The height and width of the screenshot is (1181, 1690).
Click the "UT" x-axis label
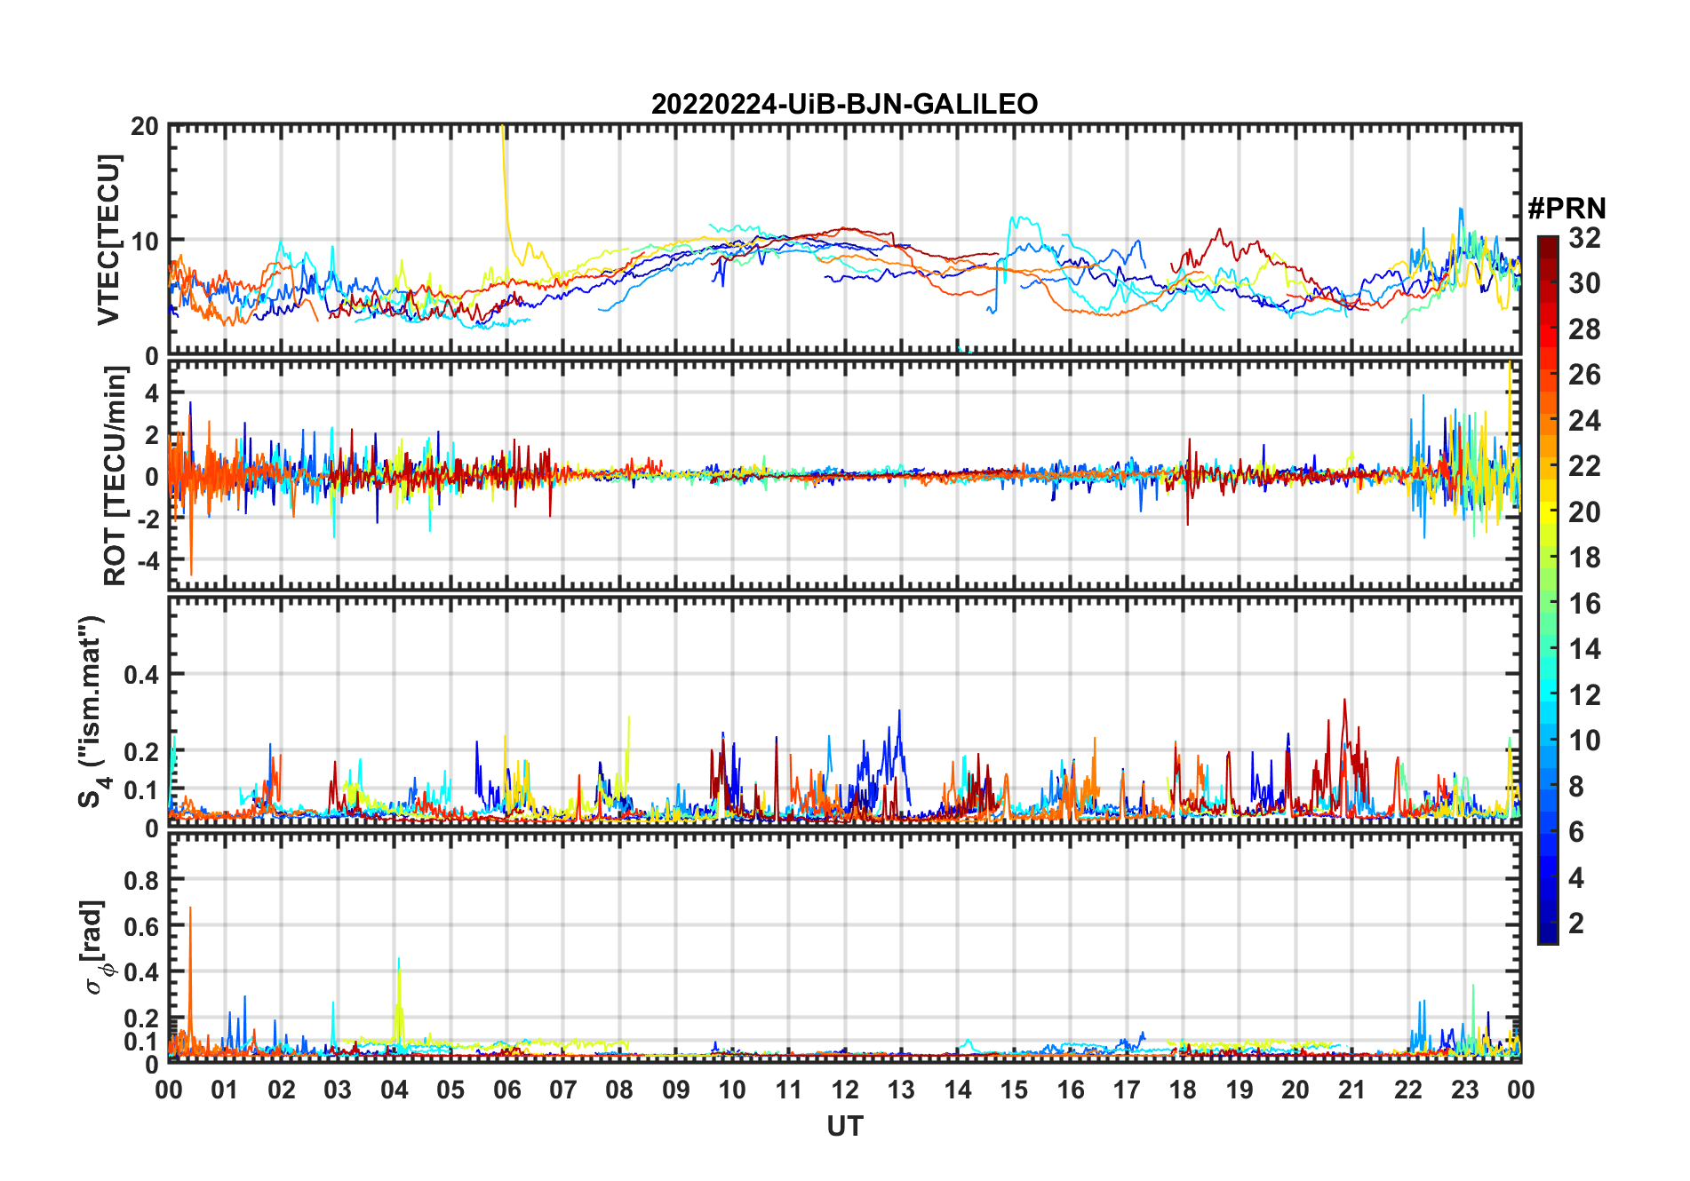click(845, 1127)
